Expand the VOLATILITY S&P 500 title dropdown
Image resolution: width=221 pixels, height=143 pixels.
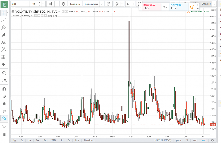[x=59, y=12]
